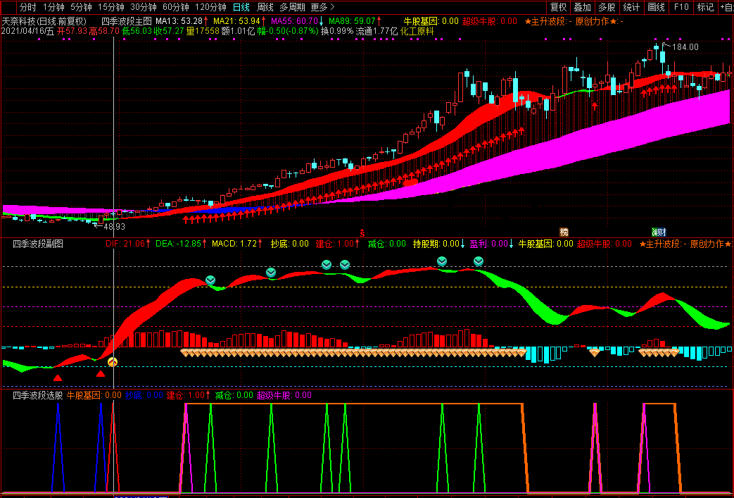
Task: Click the 多股 multi-stock button
Action: point(607,7)
